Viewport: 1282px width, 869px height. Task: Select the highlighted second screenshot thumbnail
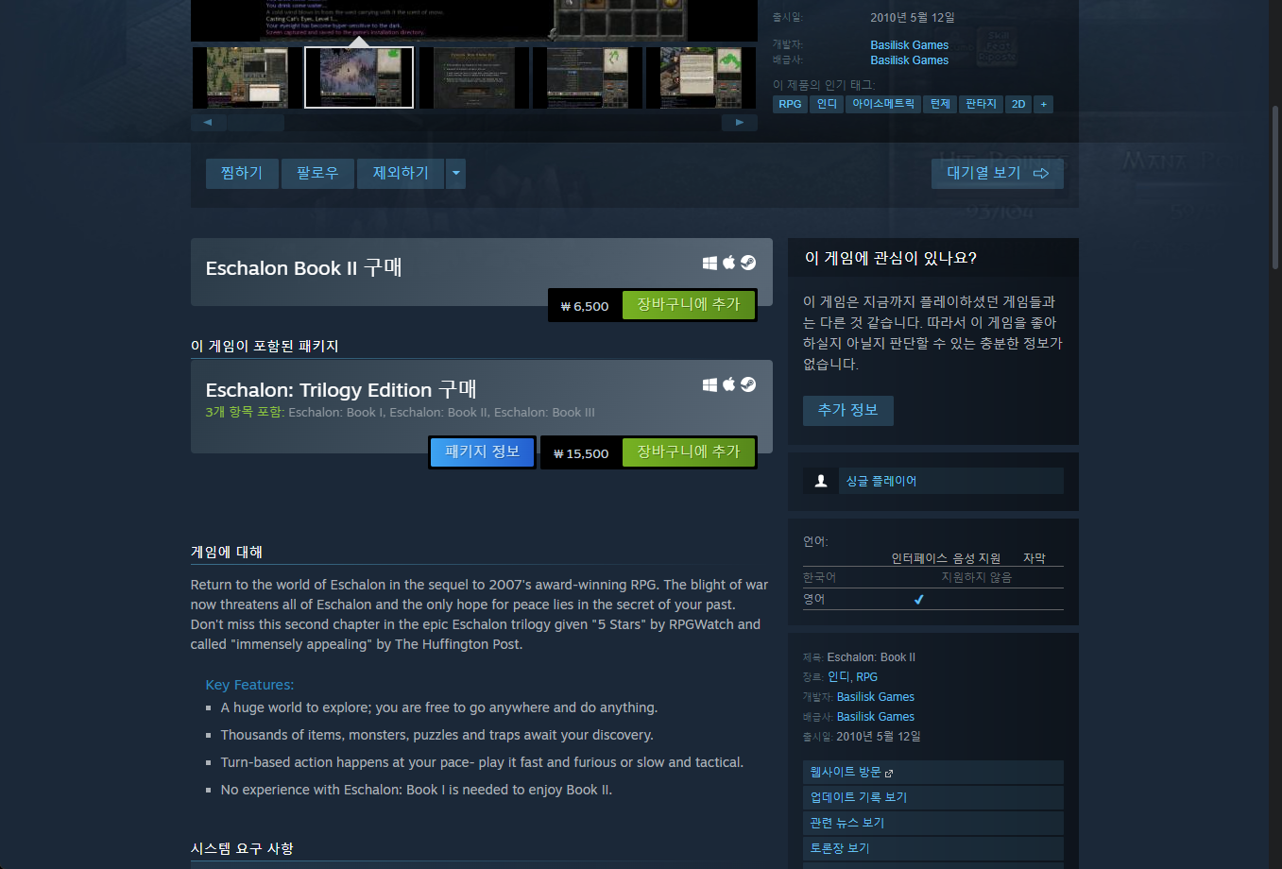tap(359, 77)
